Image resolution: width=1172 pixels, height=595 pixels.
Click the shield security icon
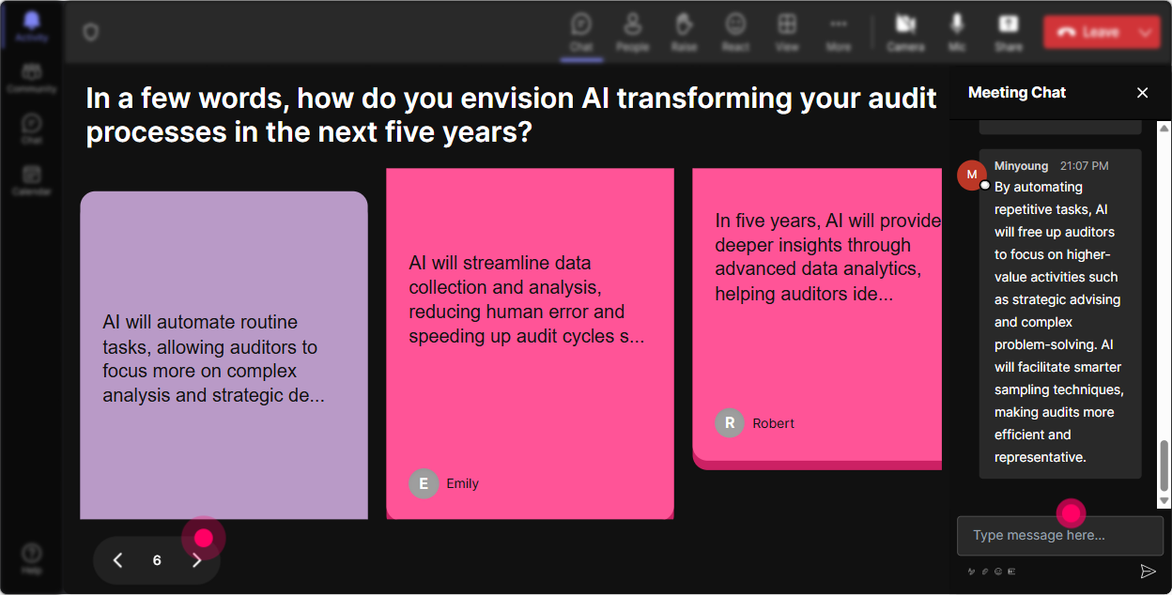[90, 33]
